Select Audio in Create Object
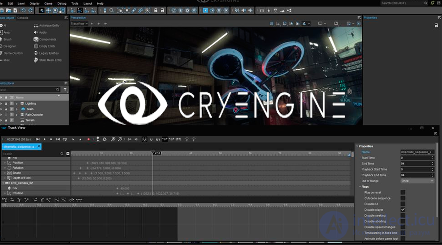This screenshot has height=245, width=442. coord(40,32)
